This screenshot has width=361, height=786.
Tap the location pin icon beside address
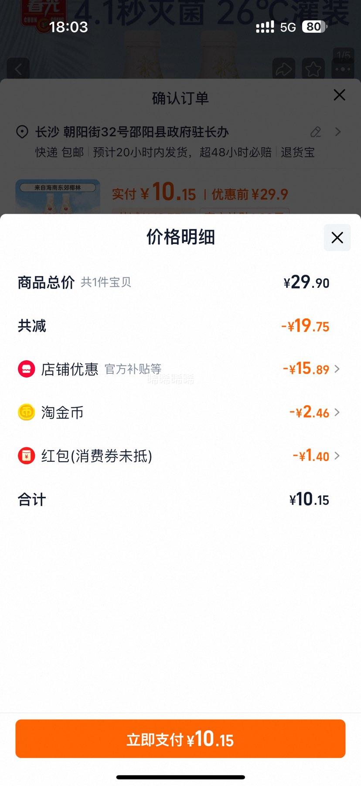pos(22,132)
